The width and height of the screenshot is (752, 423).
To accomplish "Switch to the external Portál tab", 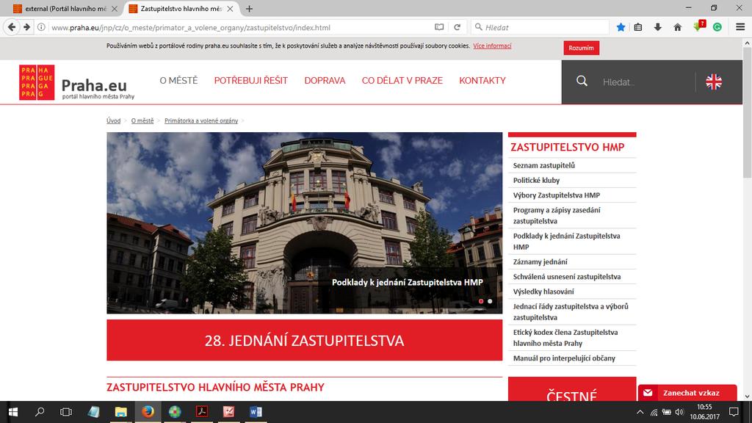I will (65, 9).
